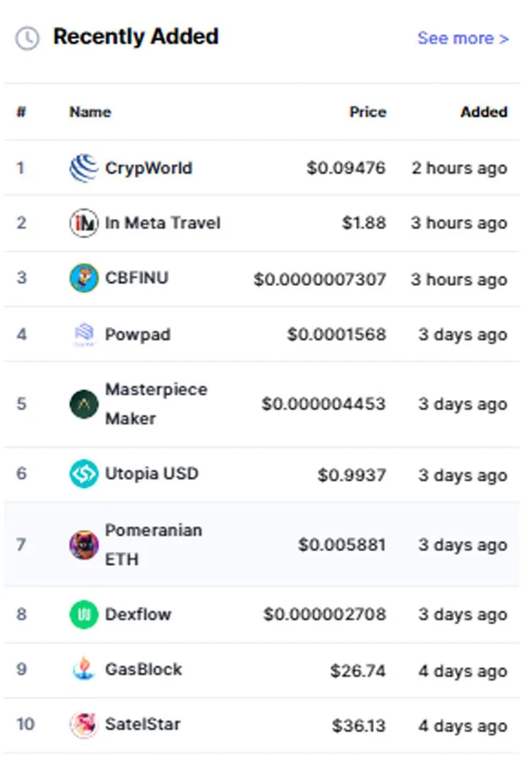Click the # rank column header
Screen dimensions: 525x761
(x=21, y=111)
